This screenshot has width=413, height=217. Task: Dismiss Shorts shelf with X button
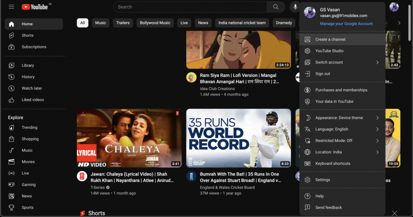click(394, 213)
